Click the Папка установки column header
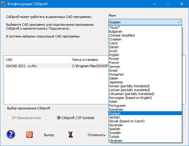This screenshot has height=146, width=189. pyautogui.click(x=85, y=60)
